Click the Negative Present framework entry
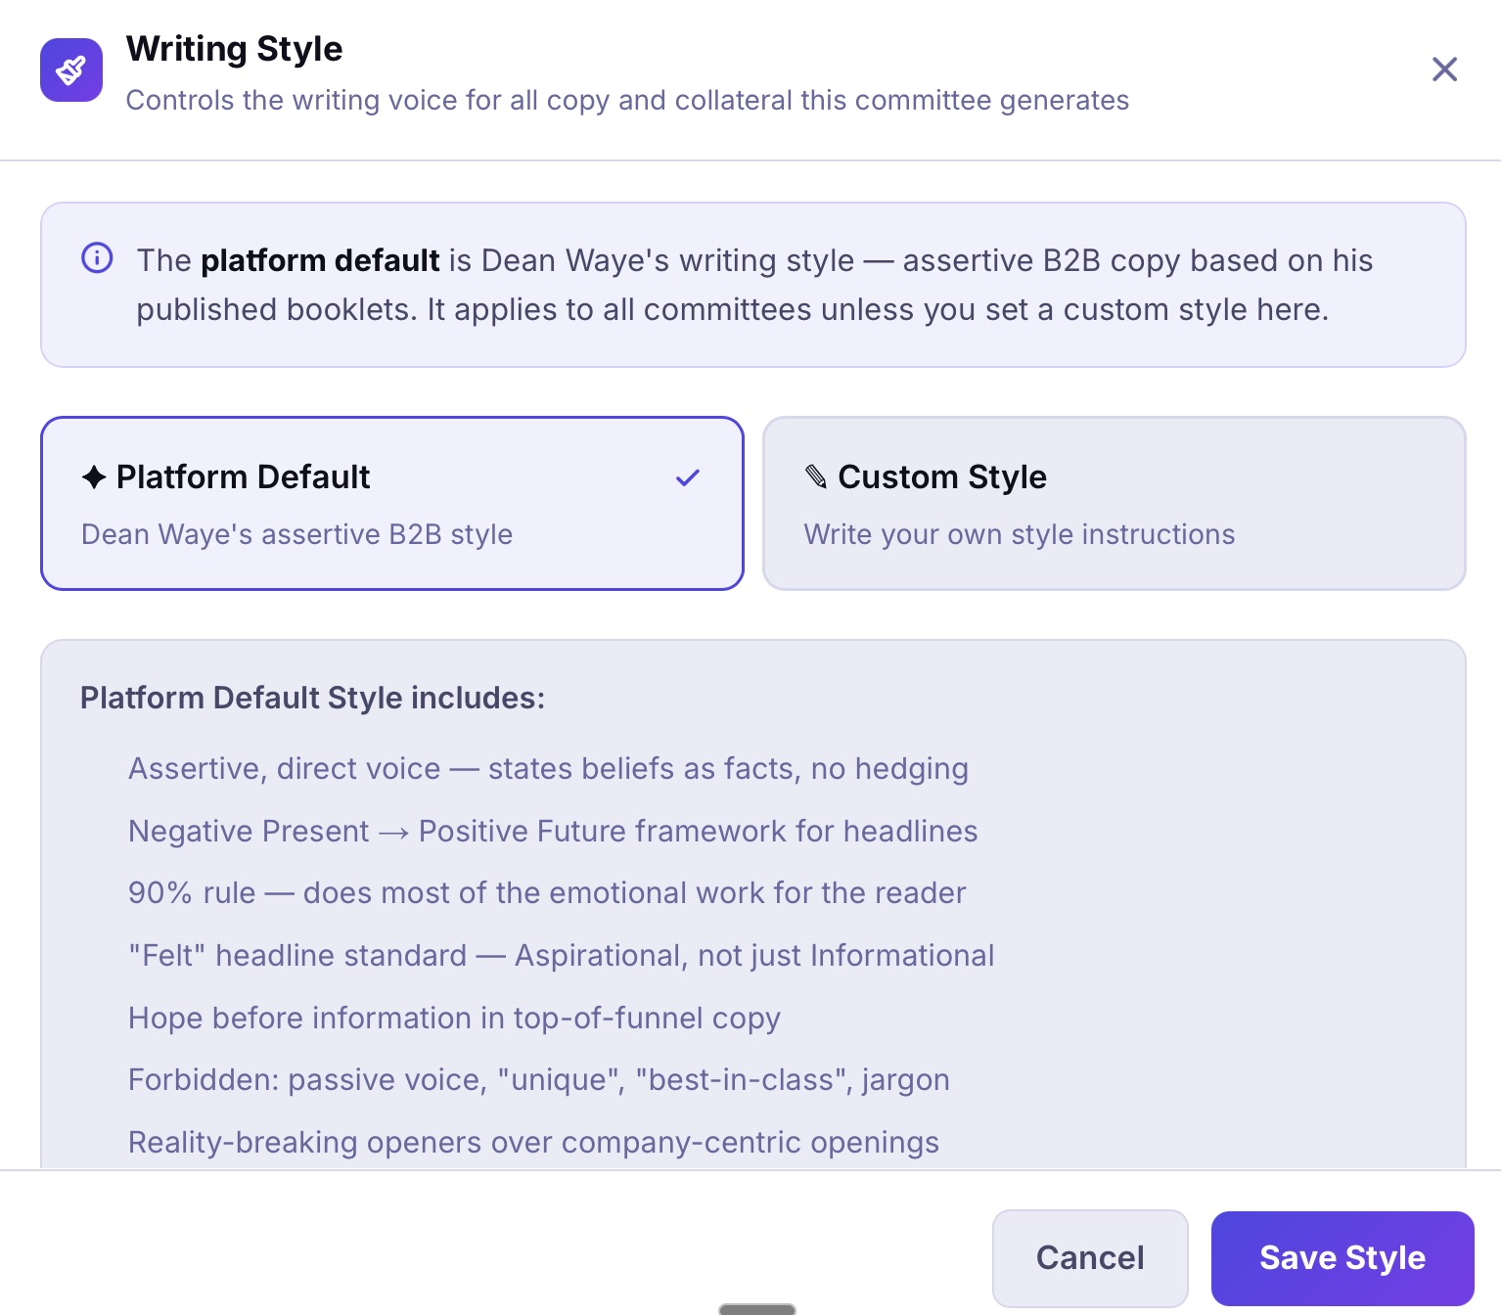This screenshot has width=1501, height=1315. 552,831
